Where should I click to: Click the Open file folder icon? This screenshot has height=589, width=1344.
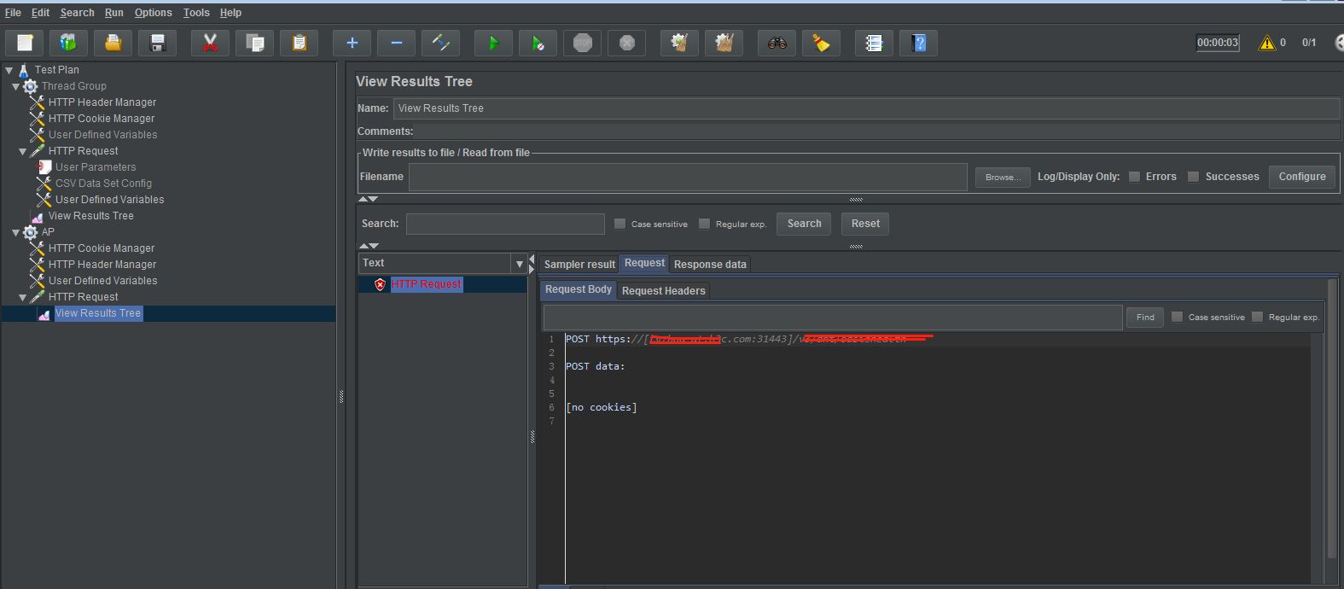(x=113, y=43)
